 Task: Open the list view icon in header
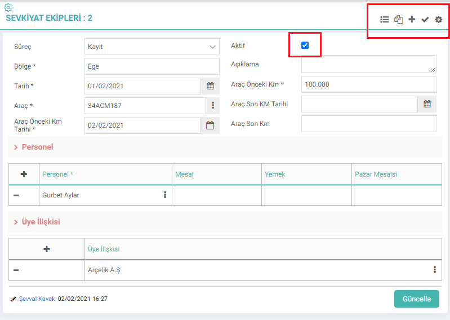[x=384, y=20]
